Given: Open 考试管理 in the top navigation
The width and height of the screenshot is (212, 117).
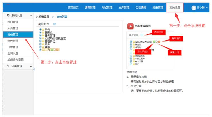Looking at the screenshot, I should (x=107, y=8).
